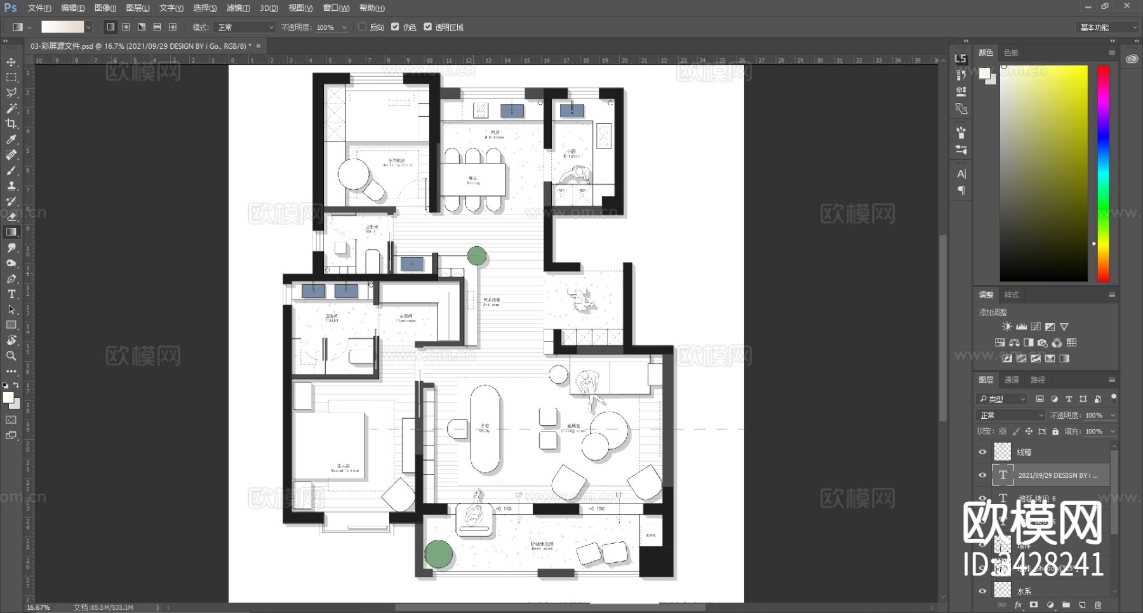Toggle layer filtering switch

click(1113, 399)
